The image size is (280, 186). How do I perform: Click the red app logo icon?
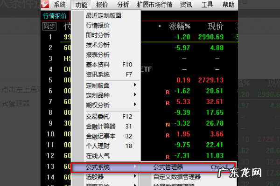[x=45, y=4]
